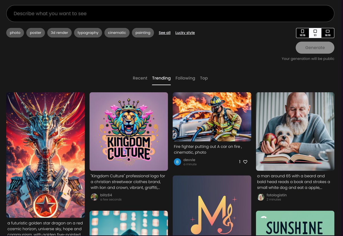Click the 'Fire fighter putting out A car' caption
343x236 pixels.
click(208, 149)
